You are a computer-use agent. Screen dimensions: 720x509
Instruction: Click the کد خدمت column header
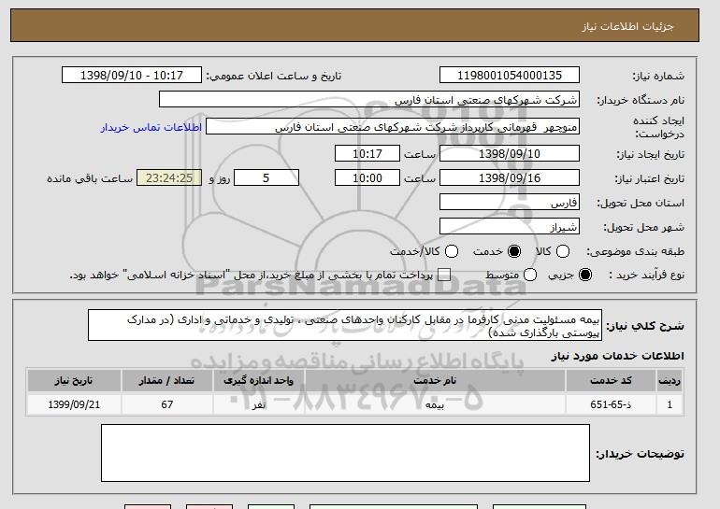pyautogui.click(x=612, y=381)
